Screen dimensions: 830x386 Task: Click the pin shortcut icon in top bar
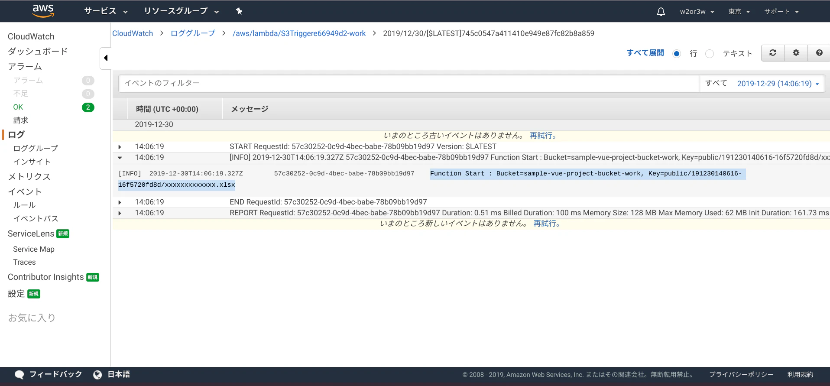point(239,11)
